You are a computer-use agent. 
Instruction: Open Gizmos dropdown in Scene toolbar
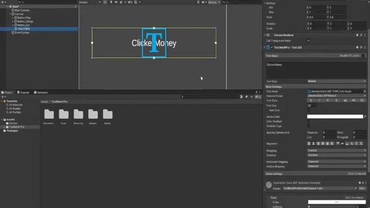214,2
